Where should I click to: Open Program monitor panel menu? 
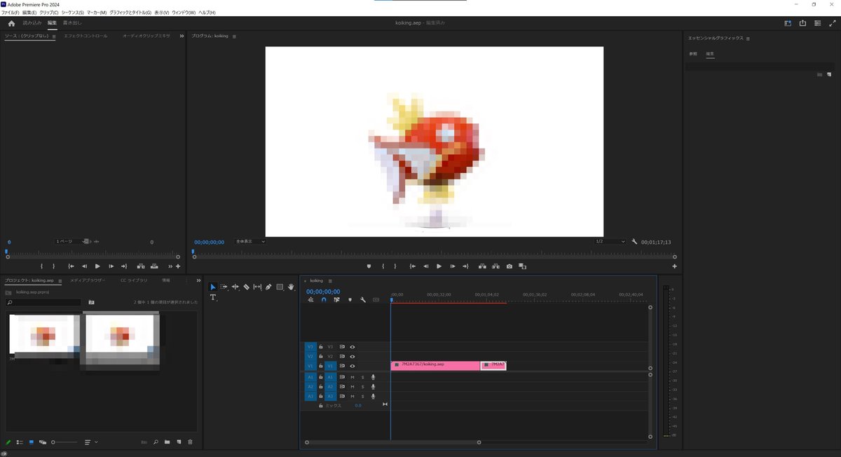click(234, 36)
